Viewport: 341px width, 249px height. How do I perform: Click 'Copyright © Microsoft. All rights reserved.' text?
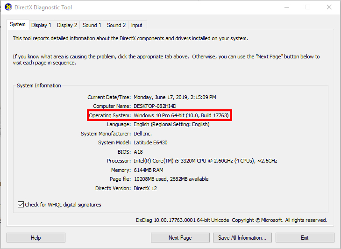(x=279, y=220)
